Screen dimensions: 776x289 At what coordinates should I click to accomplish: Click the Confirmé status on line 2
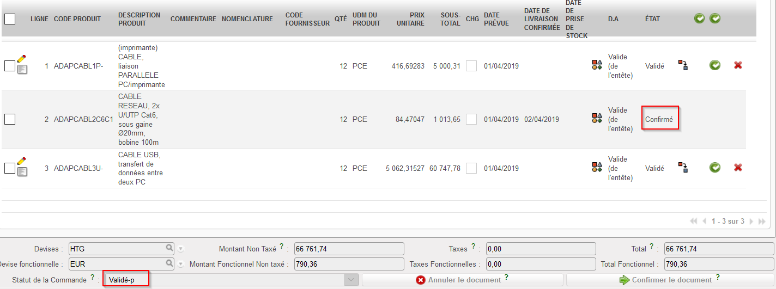(x=659, y=119)
